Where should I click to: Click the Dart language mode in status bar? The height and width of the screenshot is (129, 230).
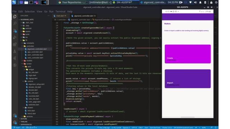point(146,128)
